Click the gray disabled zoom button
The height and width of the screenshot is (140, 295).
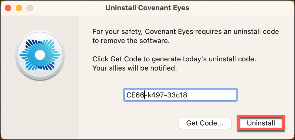[29, 8]
